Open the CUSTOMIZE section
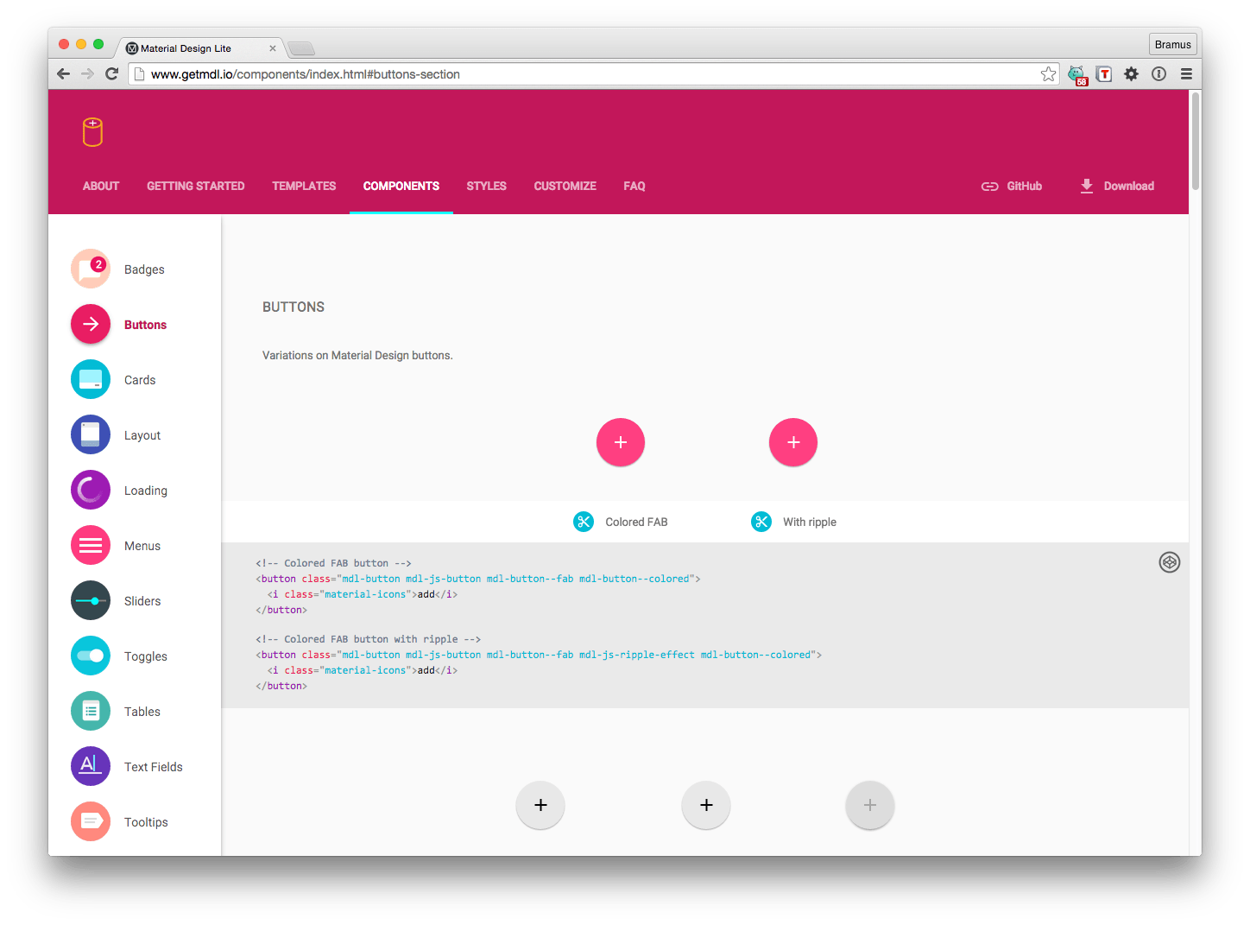The width and height of the screenshot is (1250, 925). [x=565, y=186]
